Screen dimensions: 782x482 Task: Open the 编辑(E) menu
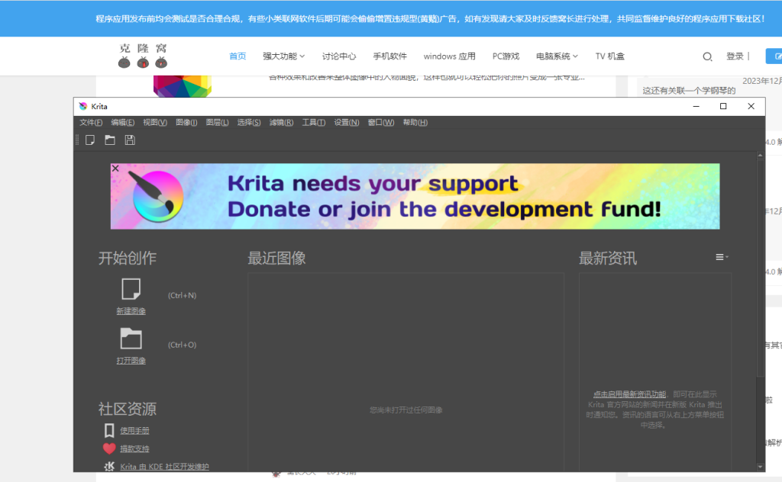[x=123, y=123]
